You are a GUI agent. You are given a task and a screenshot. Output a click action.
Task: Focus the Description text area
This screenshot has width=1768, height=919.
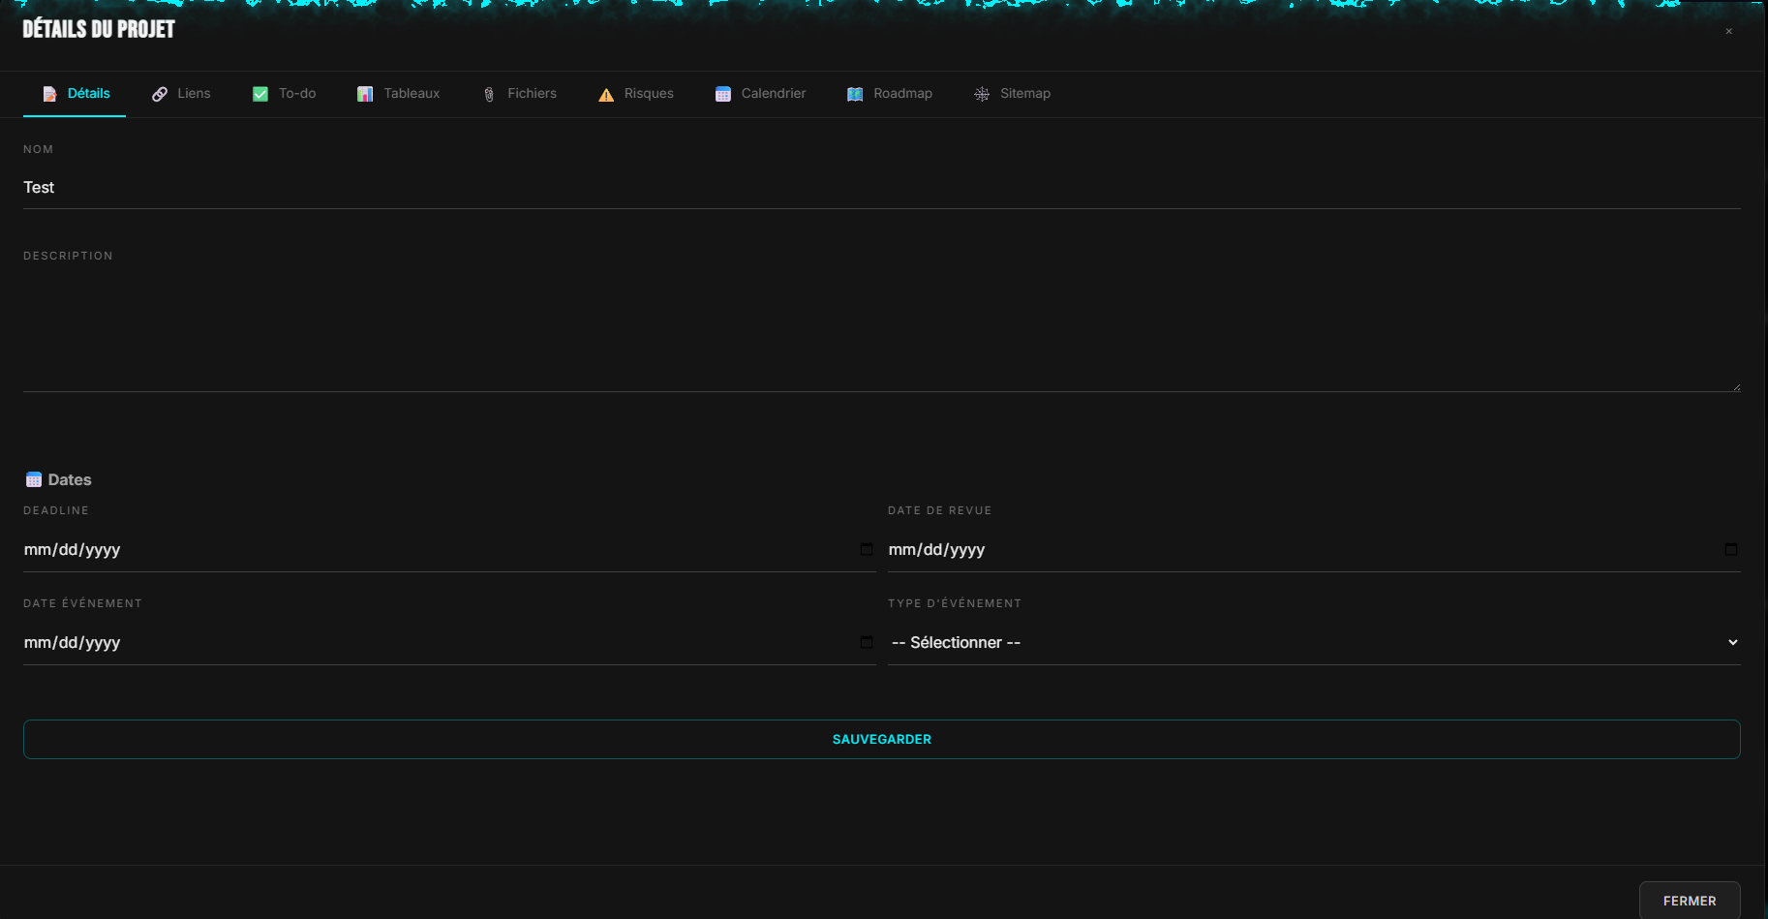[881, 329]
